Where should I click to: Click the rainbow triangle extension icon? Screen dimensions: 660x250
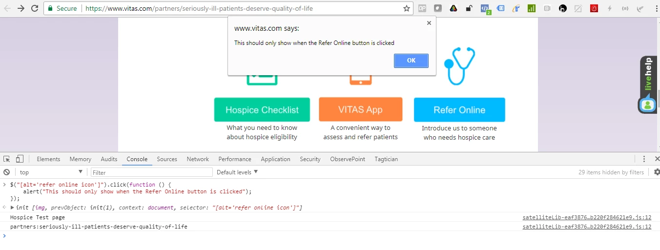[454, 8]
